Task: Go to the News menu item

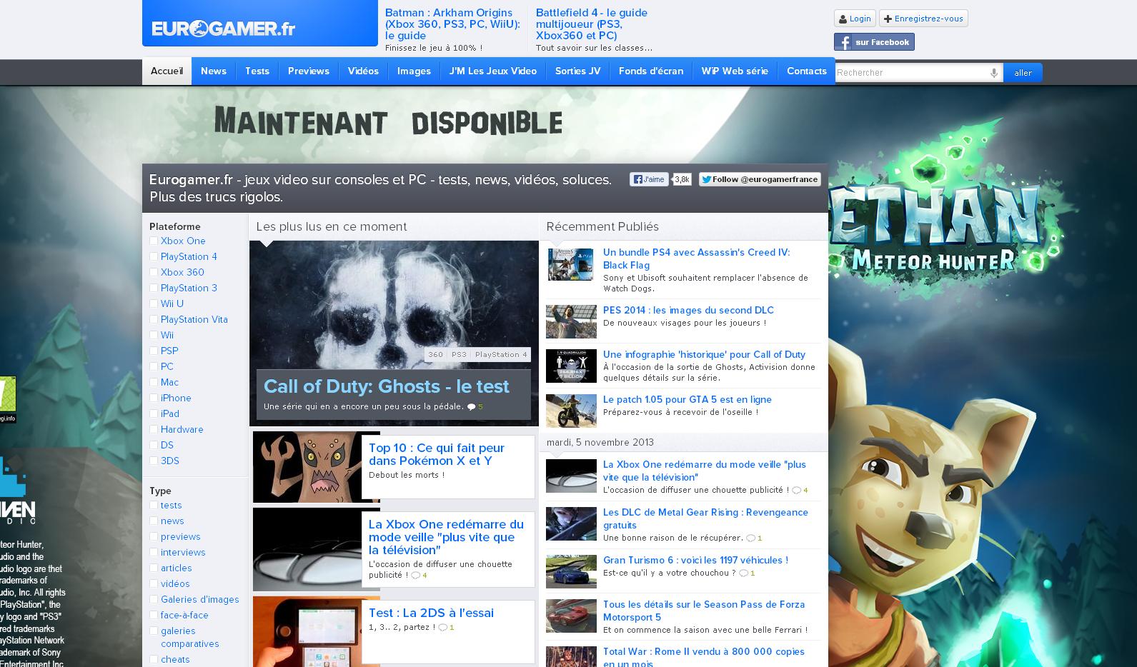Action: click(214, 71)
